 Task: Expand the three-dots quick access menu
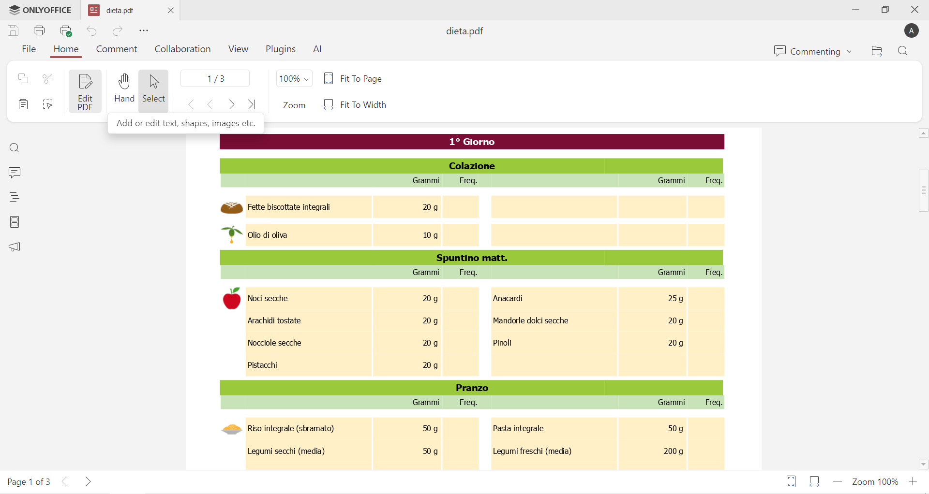144,31
